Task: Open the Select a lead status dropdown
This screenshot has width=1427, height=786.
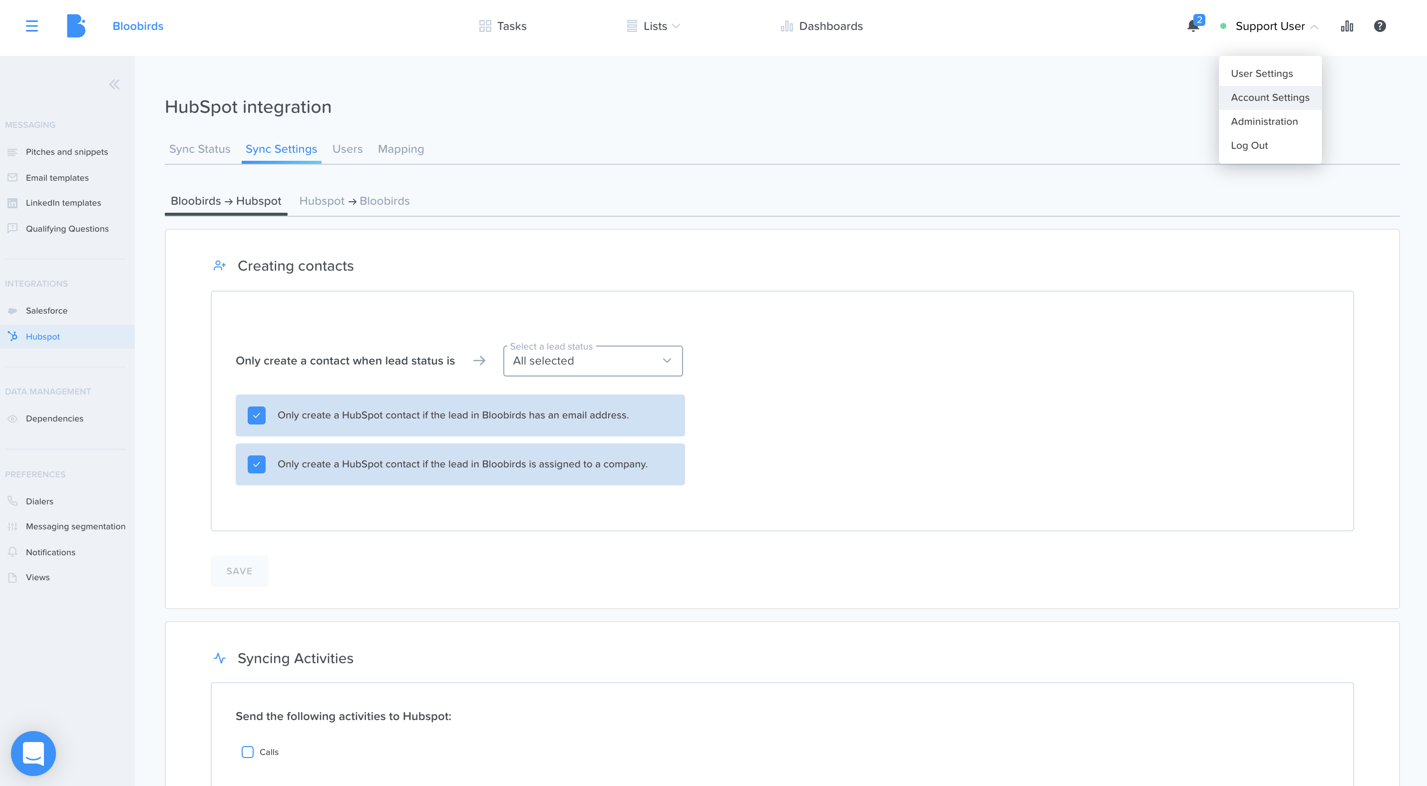Action: tap(593, 361)
